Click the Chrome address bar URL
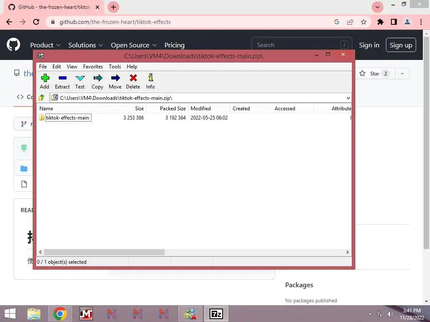Image resolution: width=430 pixels, height=322 pixels. (x=115, y=22)
